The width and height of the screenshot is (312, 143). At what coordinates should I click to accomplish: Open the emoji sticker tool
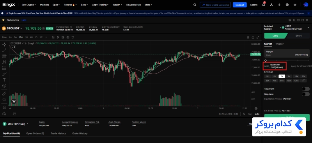pos(4,86)
